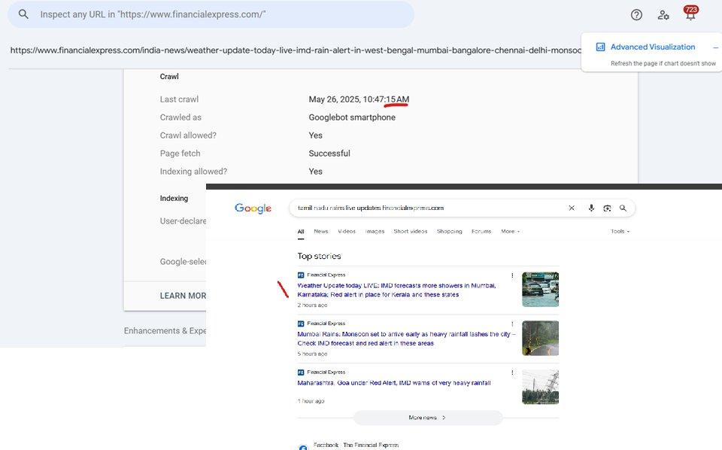The height and width of the screenshot is (450, 722).
Task: Click the Indexing allowed? label
Action: (193, 172)
